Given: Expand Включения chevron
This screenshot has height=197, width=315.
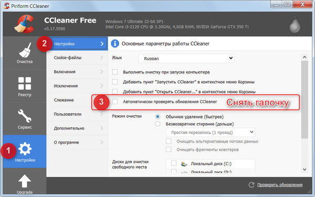Looking at the screenshot, I should (x=102, y=72).
